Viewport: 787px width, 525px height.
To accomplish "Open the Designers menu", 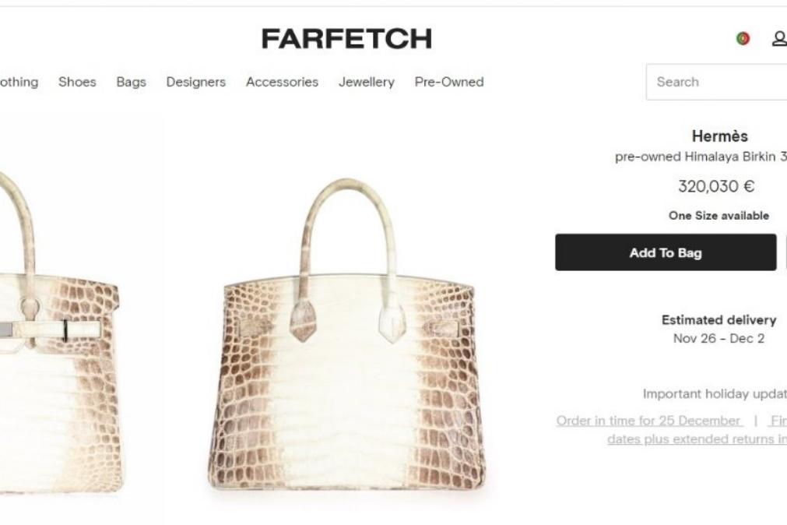I will coord(195,82).
